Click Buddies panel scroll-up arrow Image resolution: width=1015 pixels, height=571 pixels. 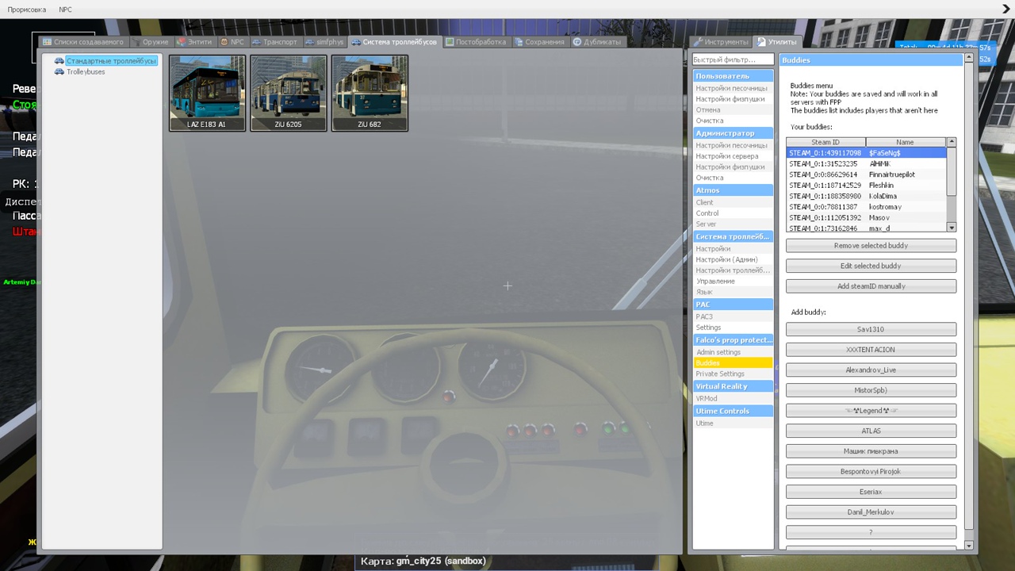click(969, 59)
